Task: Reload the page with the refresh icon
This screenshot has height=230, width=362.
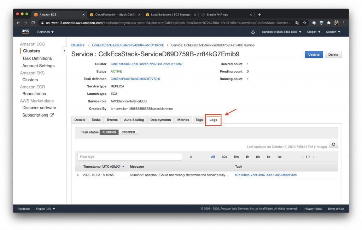Action: (33, 23)
